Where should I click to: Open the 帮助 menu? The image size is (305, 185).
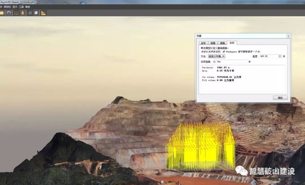coord(27,7)
